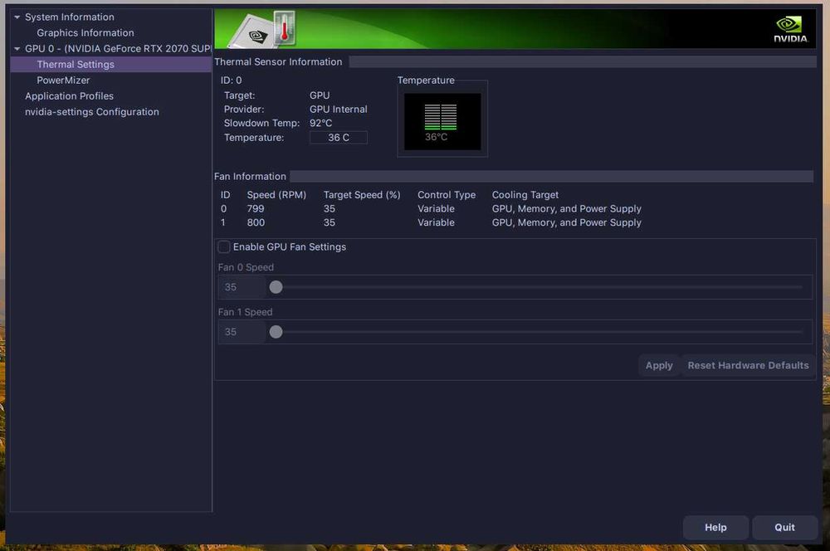Click the ID: 0 sensor label
The height and width of the screenshot is (551, 830).
(x=232, y=80)
